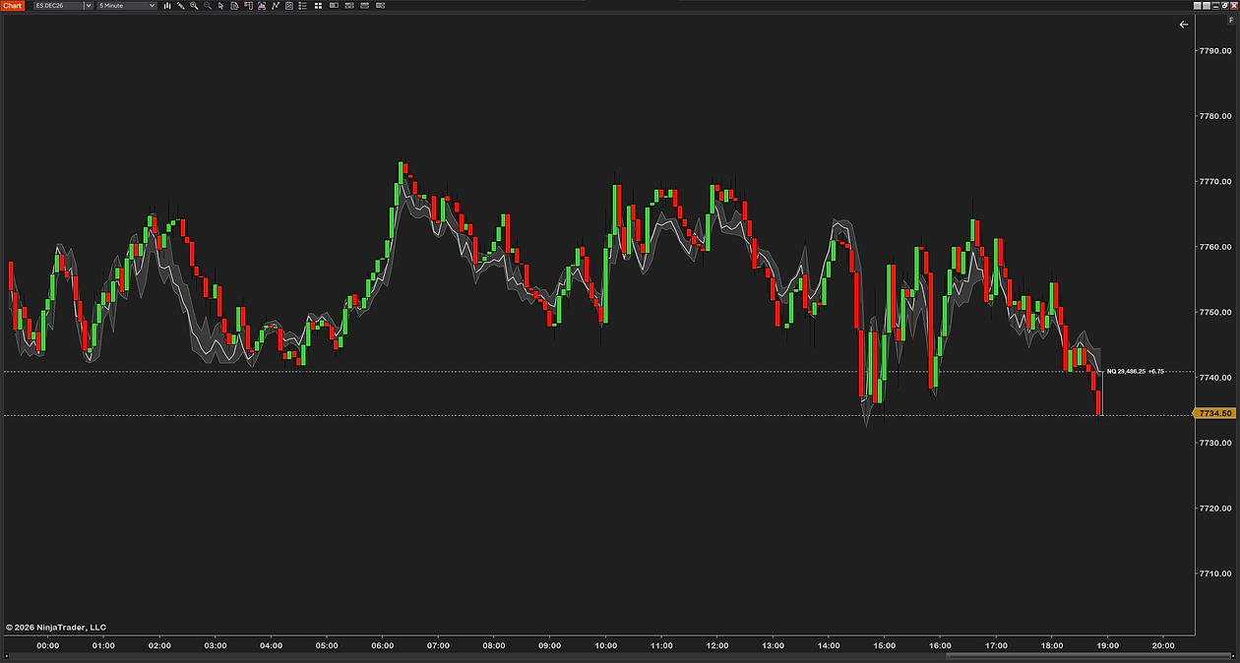Screen dimensions: 1240x663
Task: Click the 7750.00 price axis label
Action: pos(1214,312)
